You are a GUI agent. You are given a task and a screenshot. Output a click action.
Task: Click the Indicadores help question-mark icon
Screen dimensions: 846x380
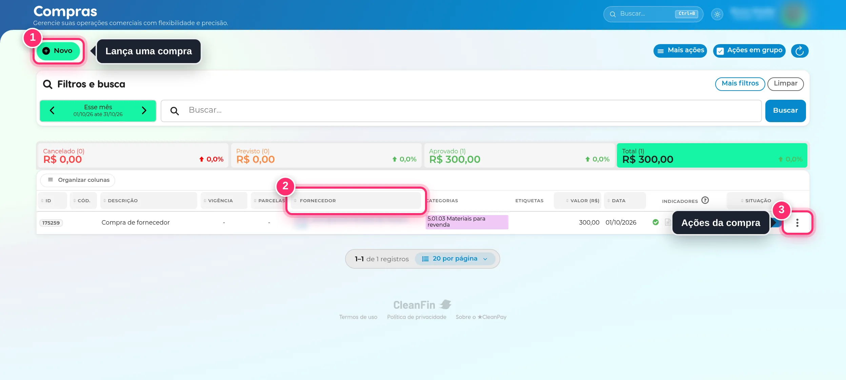[705, 200]
